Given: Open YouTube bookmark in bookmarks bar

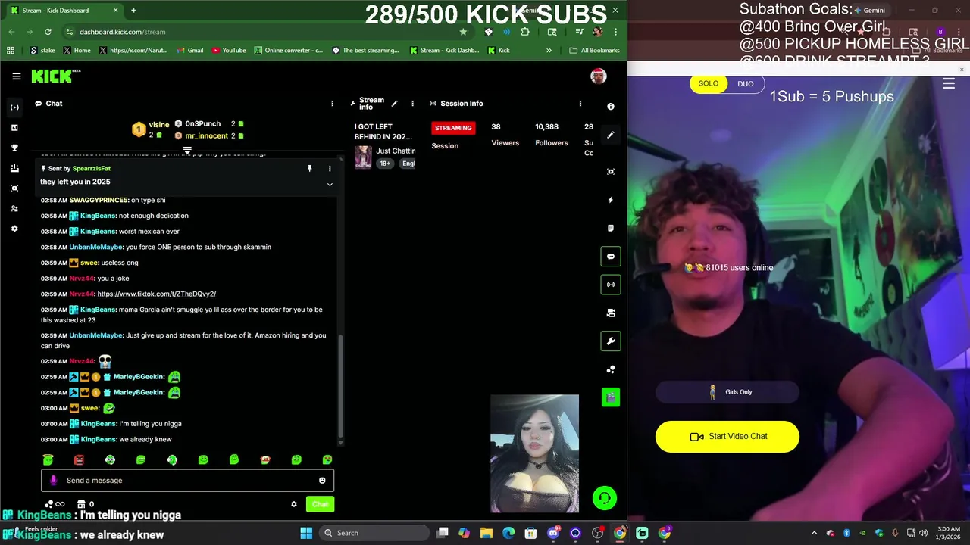Looking at the screenshot, I should pos(229,51).
